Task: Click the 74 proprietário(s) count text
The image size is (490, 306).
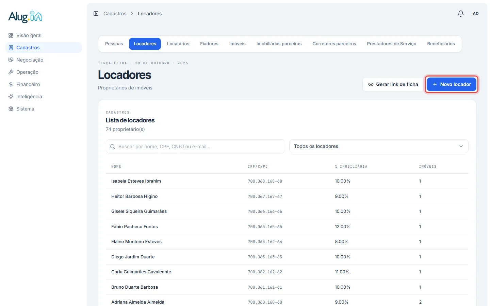Action: [125, 129]
